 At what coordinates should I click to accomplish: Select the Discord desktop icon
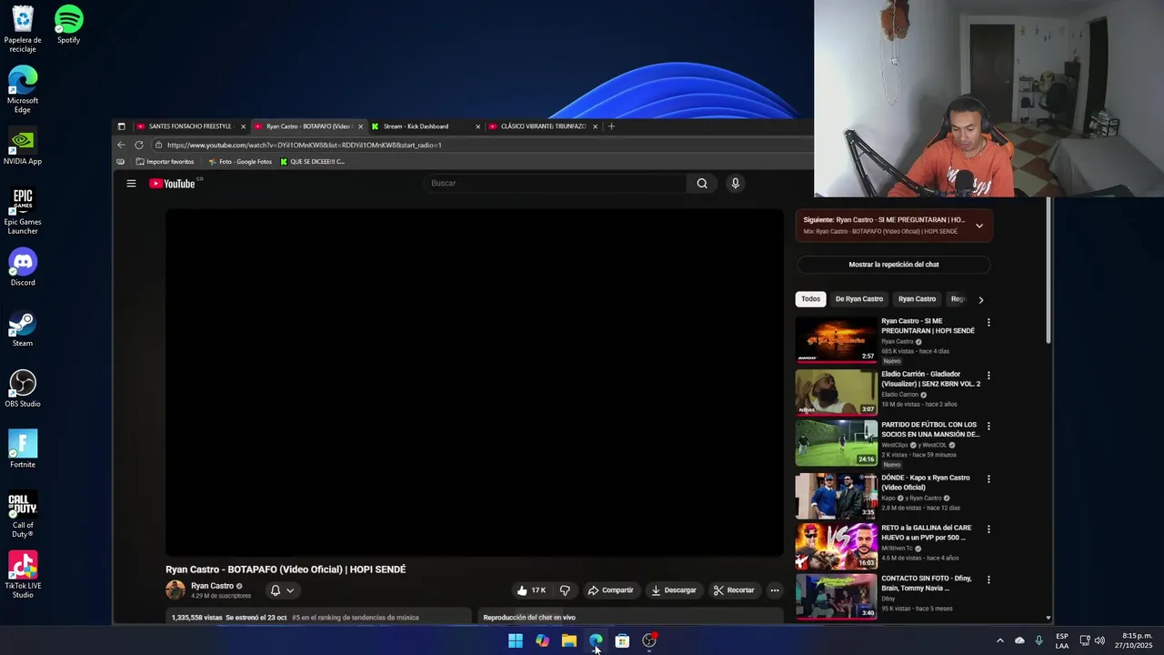click(x=23, y=267)
